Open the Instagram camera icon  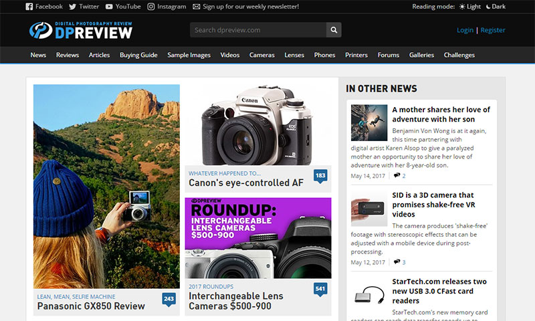pyautogui.click(x=151, y=7)
